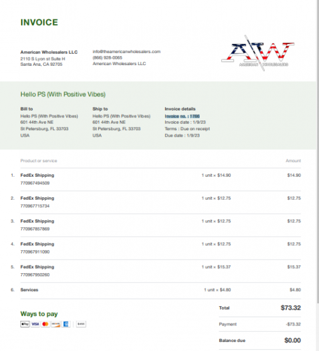Click the $4.80 amount for Services

pyautogui.click(x=295, y=290)
